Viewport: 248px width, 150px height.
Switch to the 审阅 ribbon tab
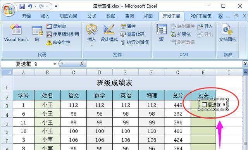129,16
